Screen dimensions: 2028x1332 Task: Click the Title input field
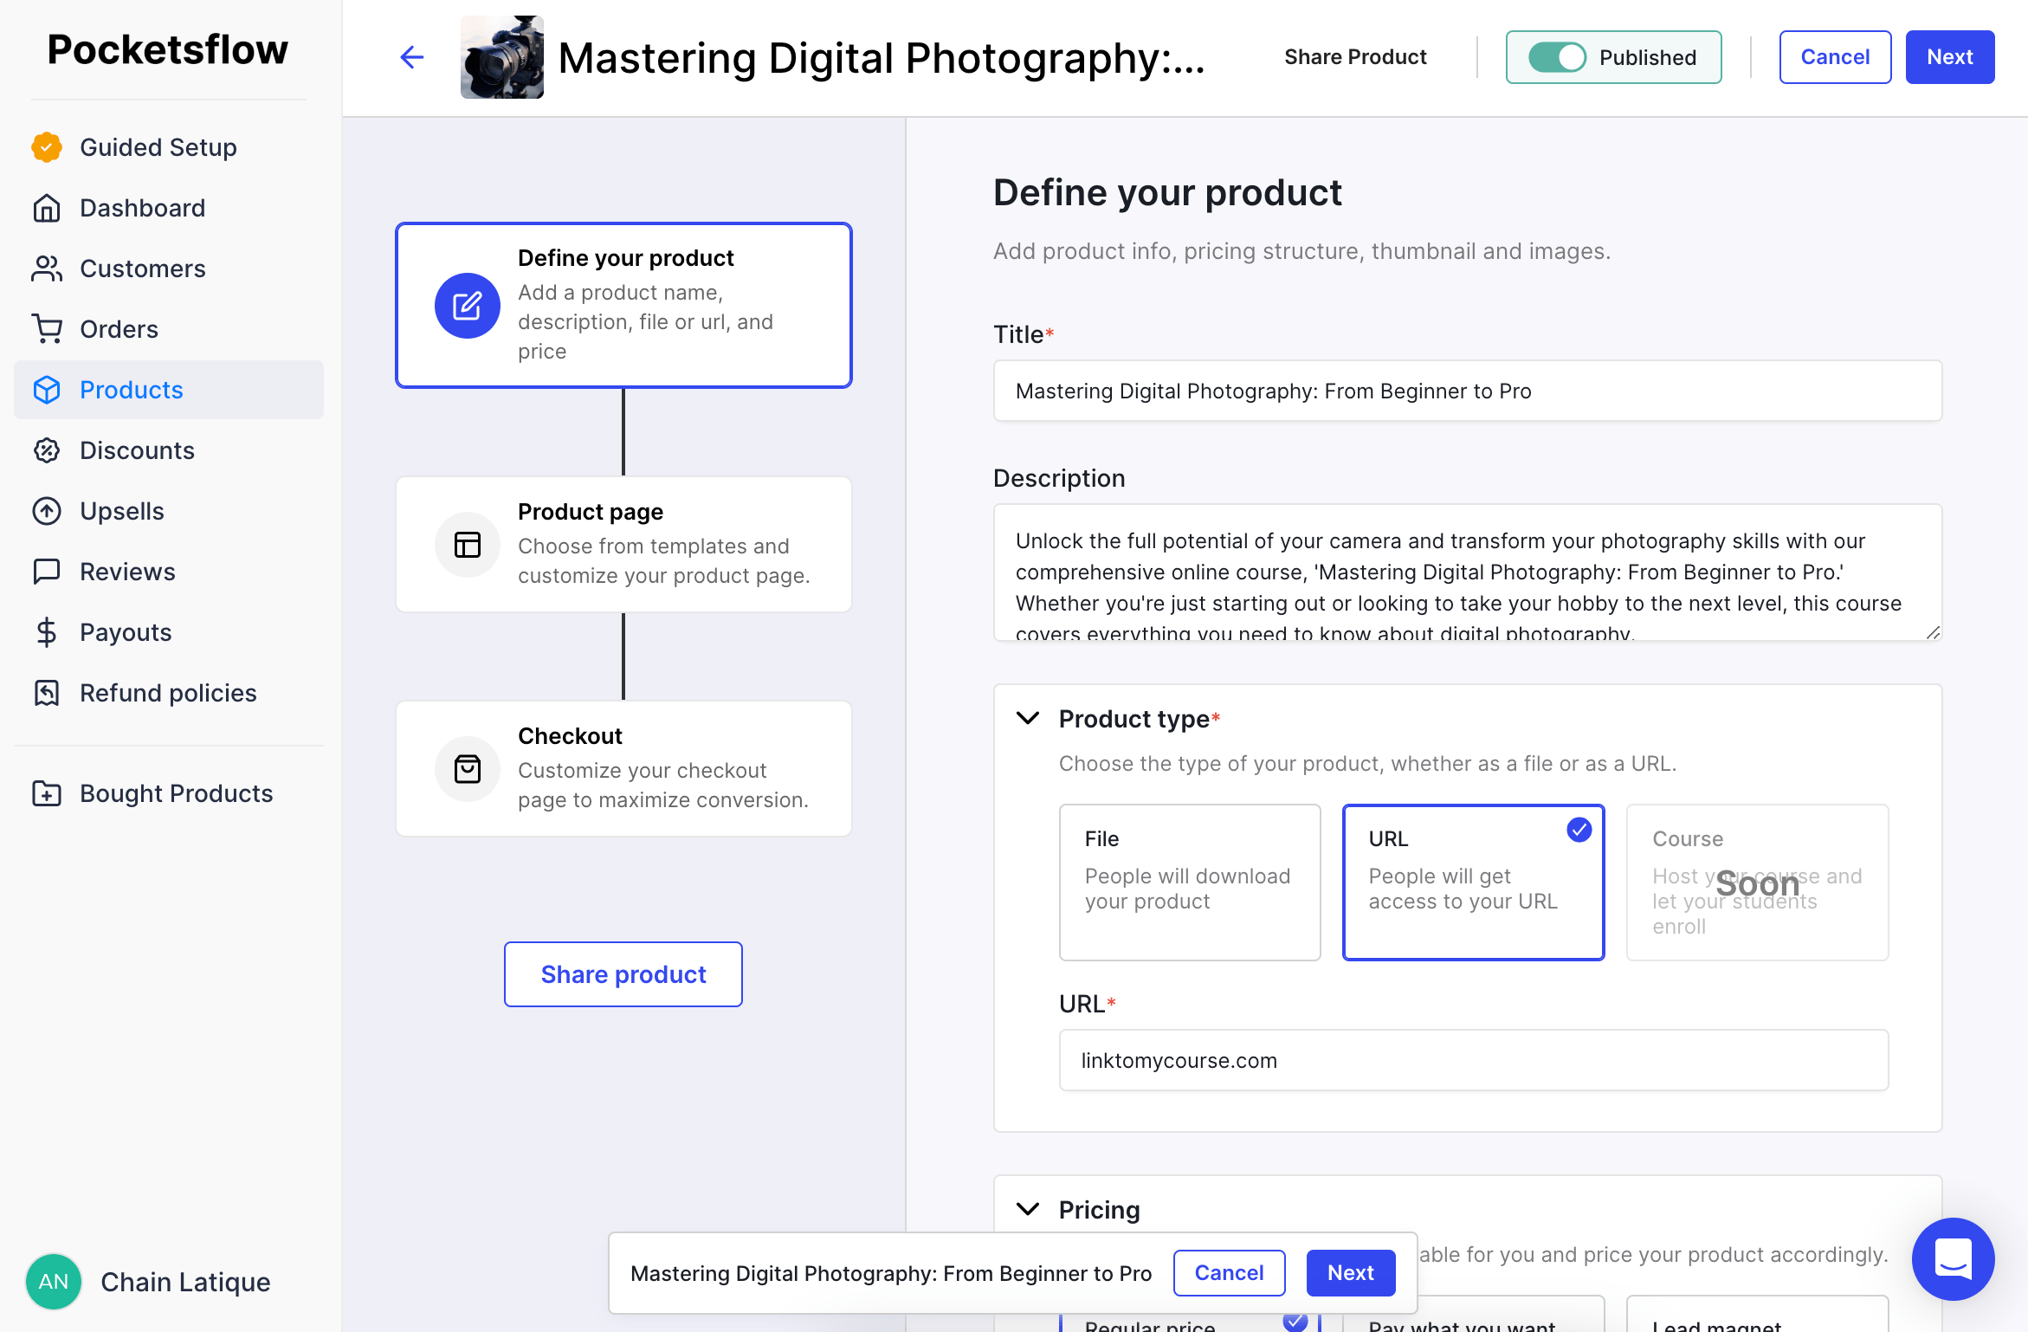[1468, 391]
